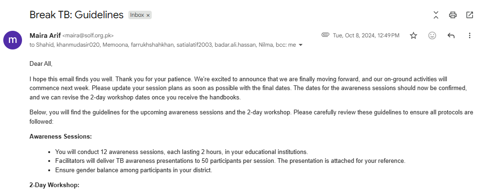Add an emoji reaction to the email
Viewport: 480px width, 189px height.
tap(432, 35)
